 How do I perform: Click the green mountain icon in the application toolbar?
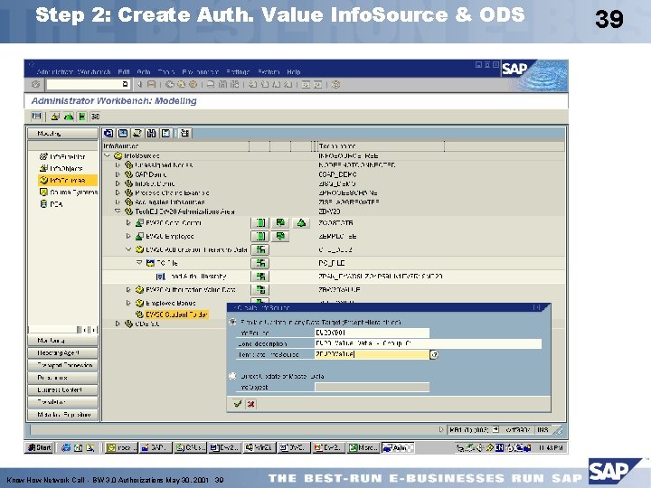coord(69,117)
